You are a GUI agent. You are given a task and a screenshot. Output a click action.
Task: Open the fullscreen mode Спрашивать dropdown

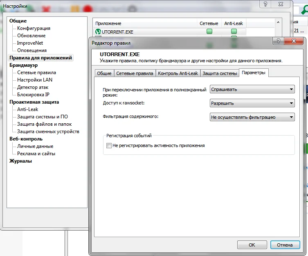point(252,89)
